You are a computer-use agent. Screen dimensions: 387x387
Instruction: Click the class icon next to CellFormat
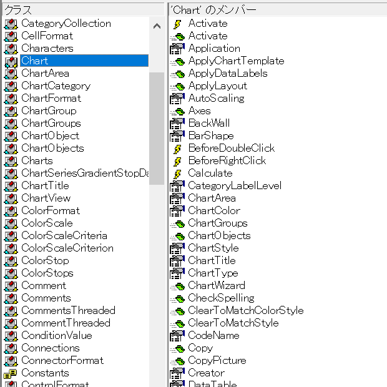pyautogui.click(x=11, y=36)
